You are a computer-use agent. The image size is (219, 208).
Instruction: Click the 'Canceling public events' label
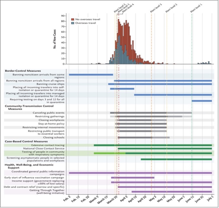(x=48, y=113)
